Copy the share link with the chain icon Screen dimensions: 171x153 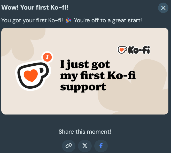69,146
